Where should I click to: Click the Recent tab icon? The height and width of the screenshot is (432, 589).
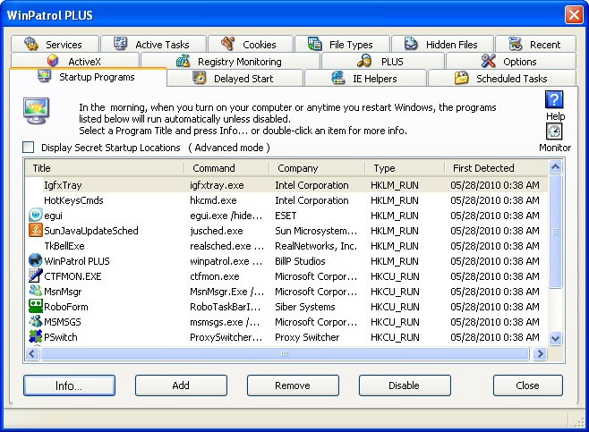(x=516, y=44)
